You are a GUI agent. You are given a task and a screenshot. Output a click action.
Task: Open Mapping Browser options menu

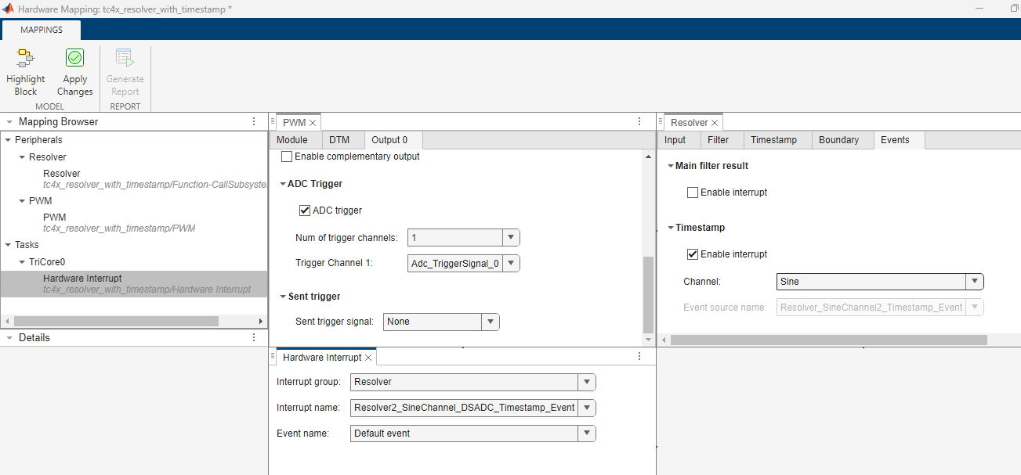click(x=254, y=122)
